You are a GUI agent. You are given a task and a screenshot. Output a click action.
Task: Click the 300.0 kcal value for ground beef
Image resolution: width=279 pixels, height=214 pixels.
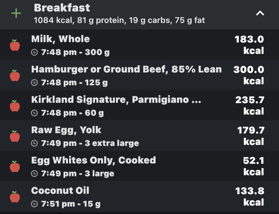[x=249, y=75]
